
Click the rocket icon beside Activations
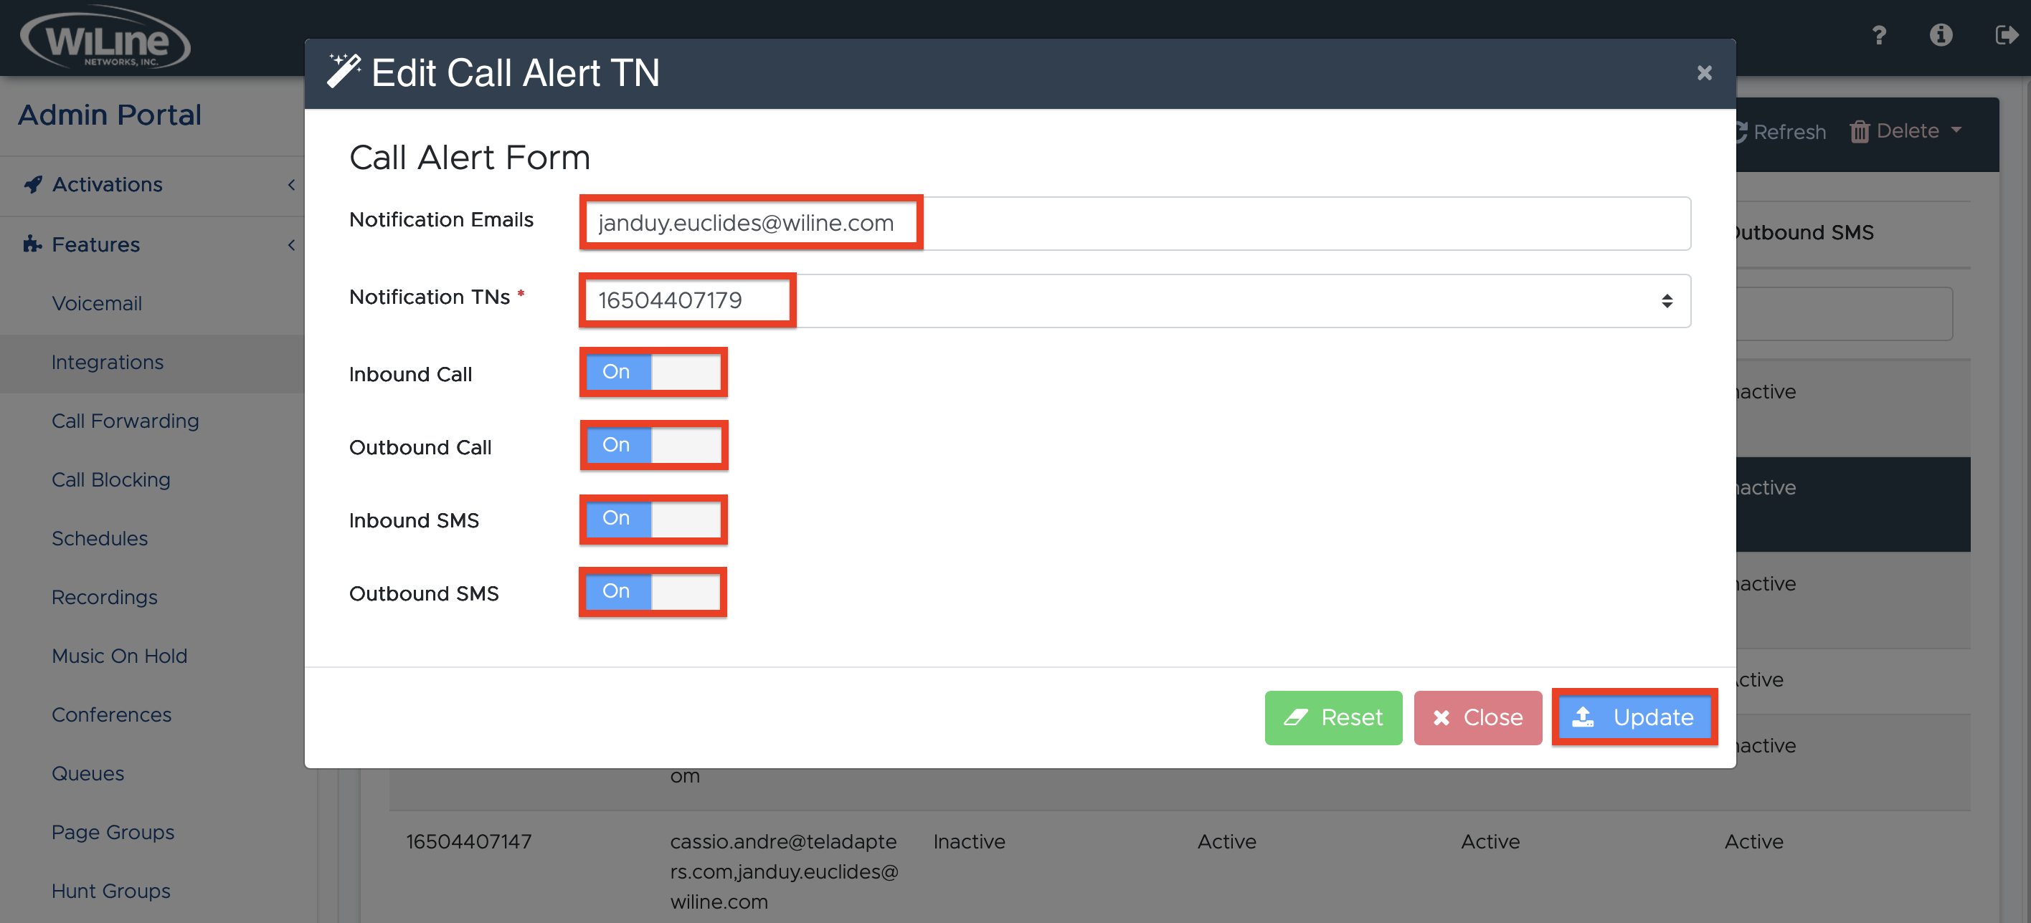tap(32, 183)
